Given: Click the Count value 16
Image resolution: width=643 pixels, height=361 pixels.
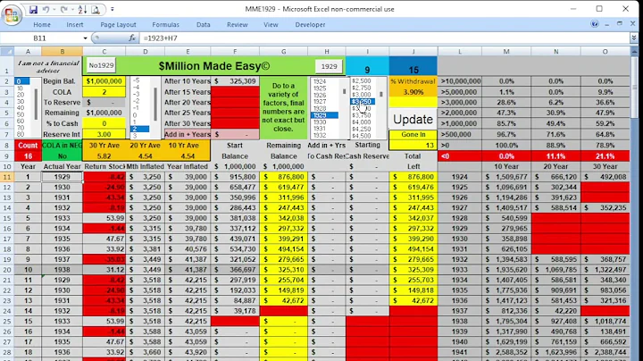Looking at the screenshot, I should (28, 155).
